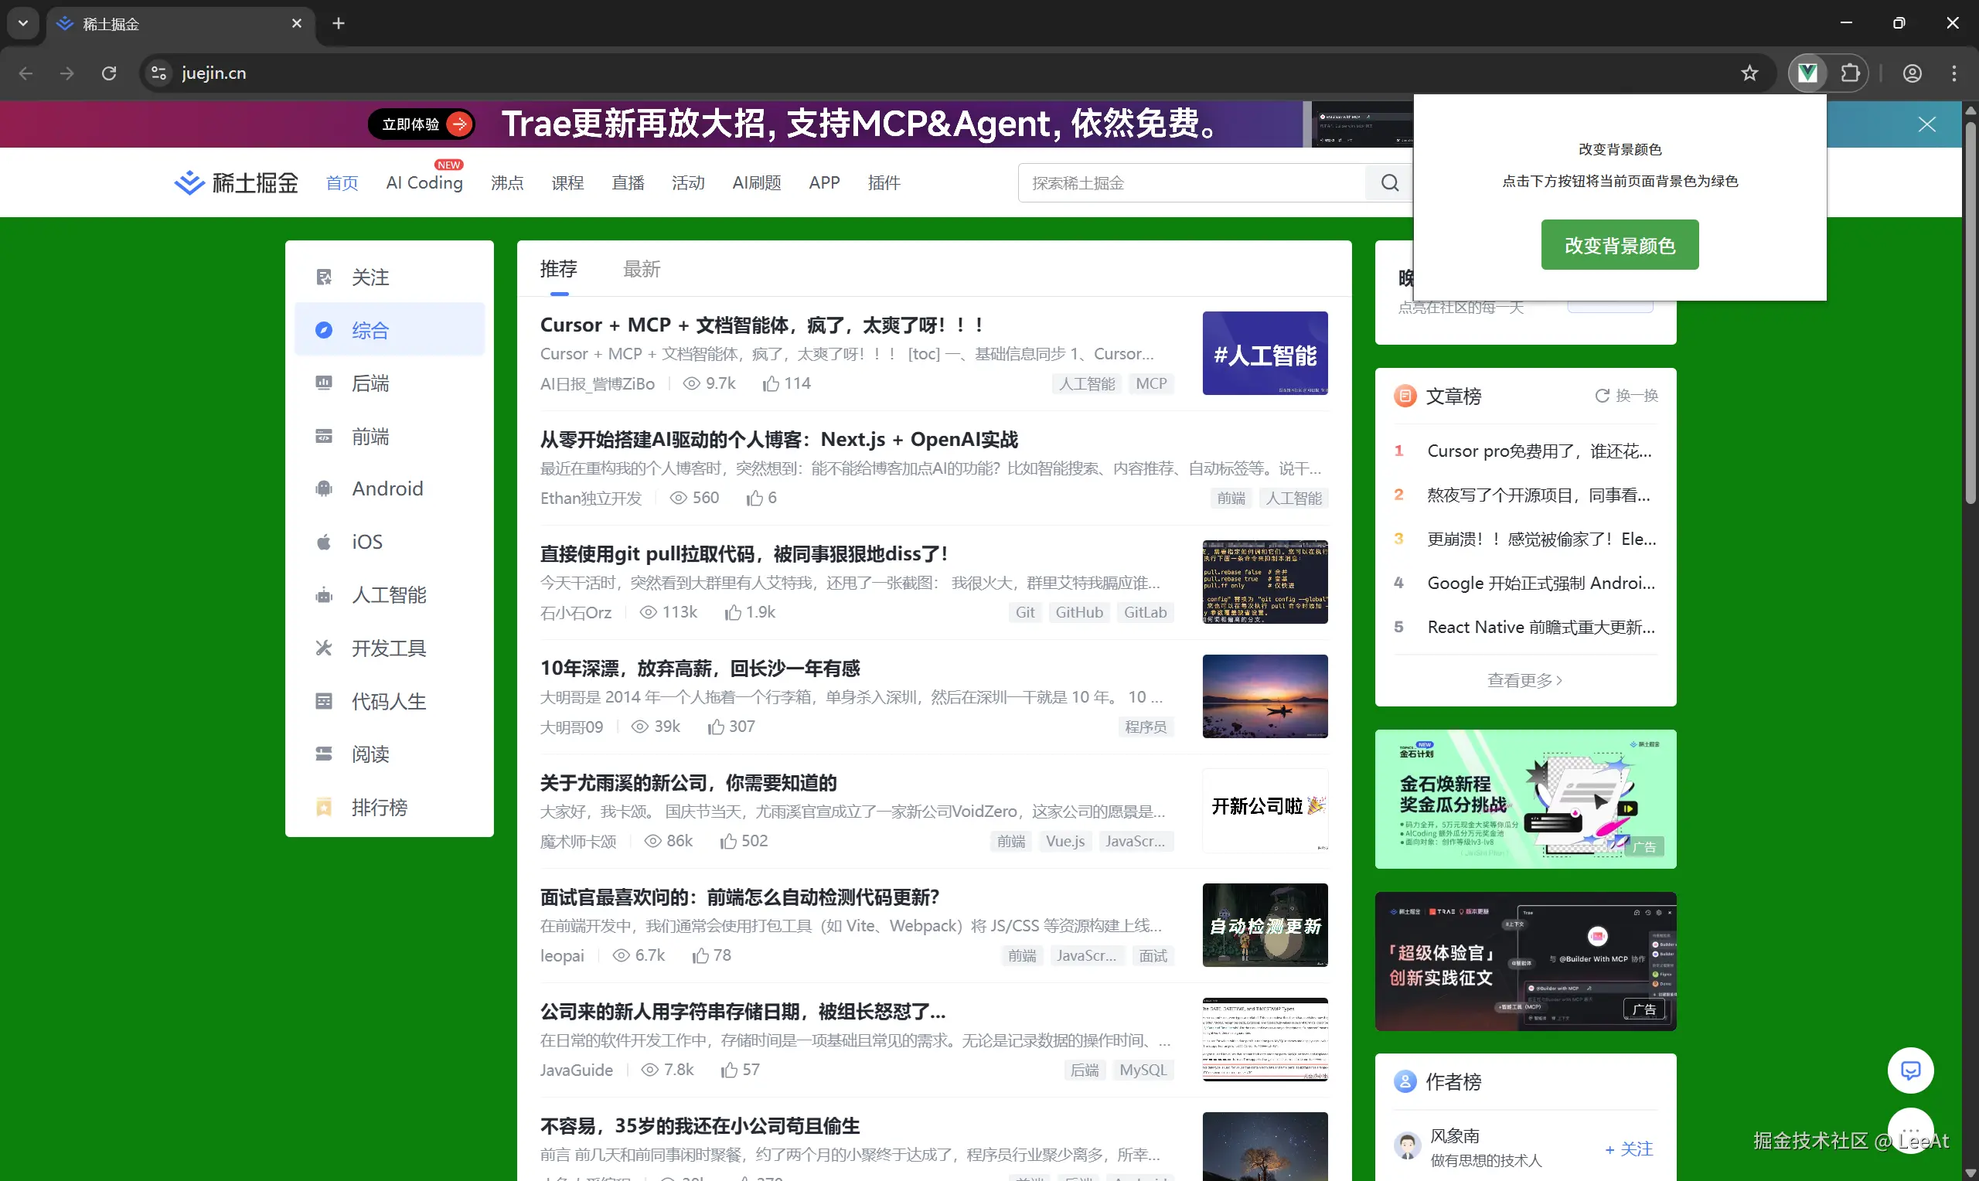Click the GitHub tag on git pull article
The image size is (1979, 1181).
click(1078, 613)
